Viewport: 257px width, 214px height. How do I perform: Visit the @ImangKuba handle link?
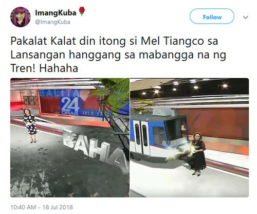(x=52, y=22)
